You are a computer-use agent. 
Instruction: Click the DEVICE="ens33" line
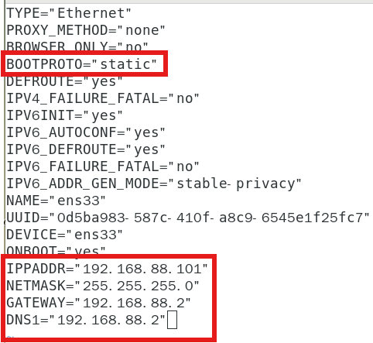[64, 235]
